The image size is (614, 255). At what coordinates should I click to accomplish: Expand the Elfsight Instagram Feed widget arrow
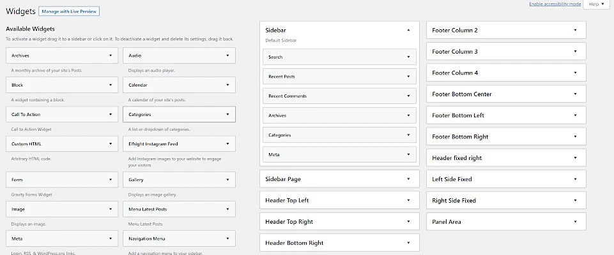[227, 143]
